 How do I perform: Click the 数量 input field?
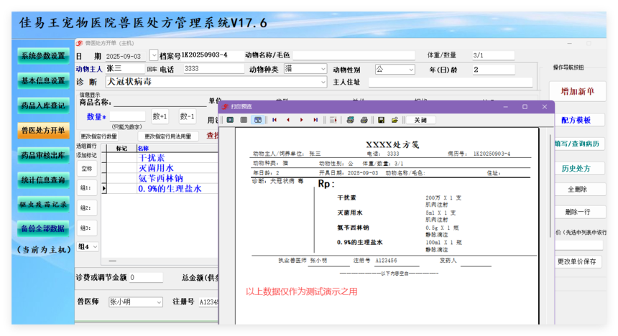point(128,116)
